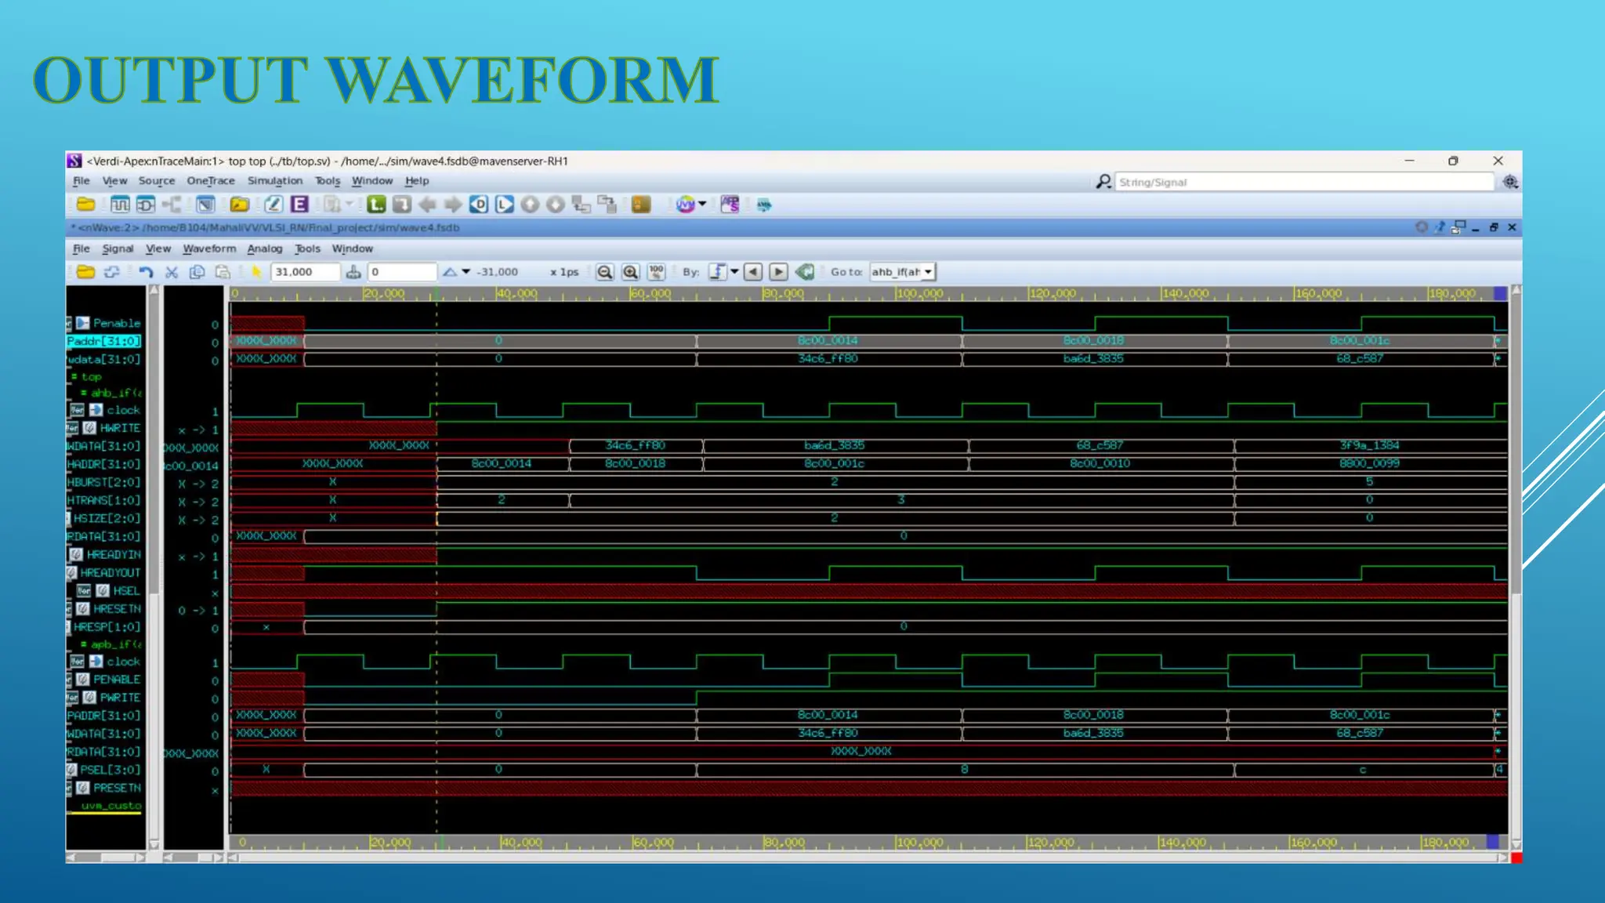This screenshot has width=1605, height=903.
Task: Search previous edge with left arrow button
Action: click(x=752, y=272)
